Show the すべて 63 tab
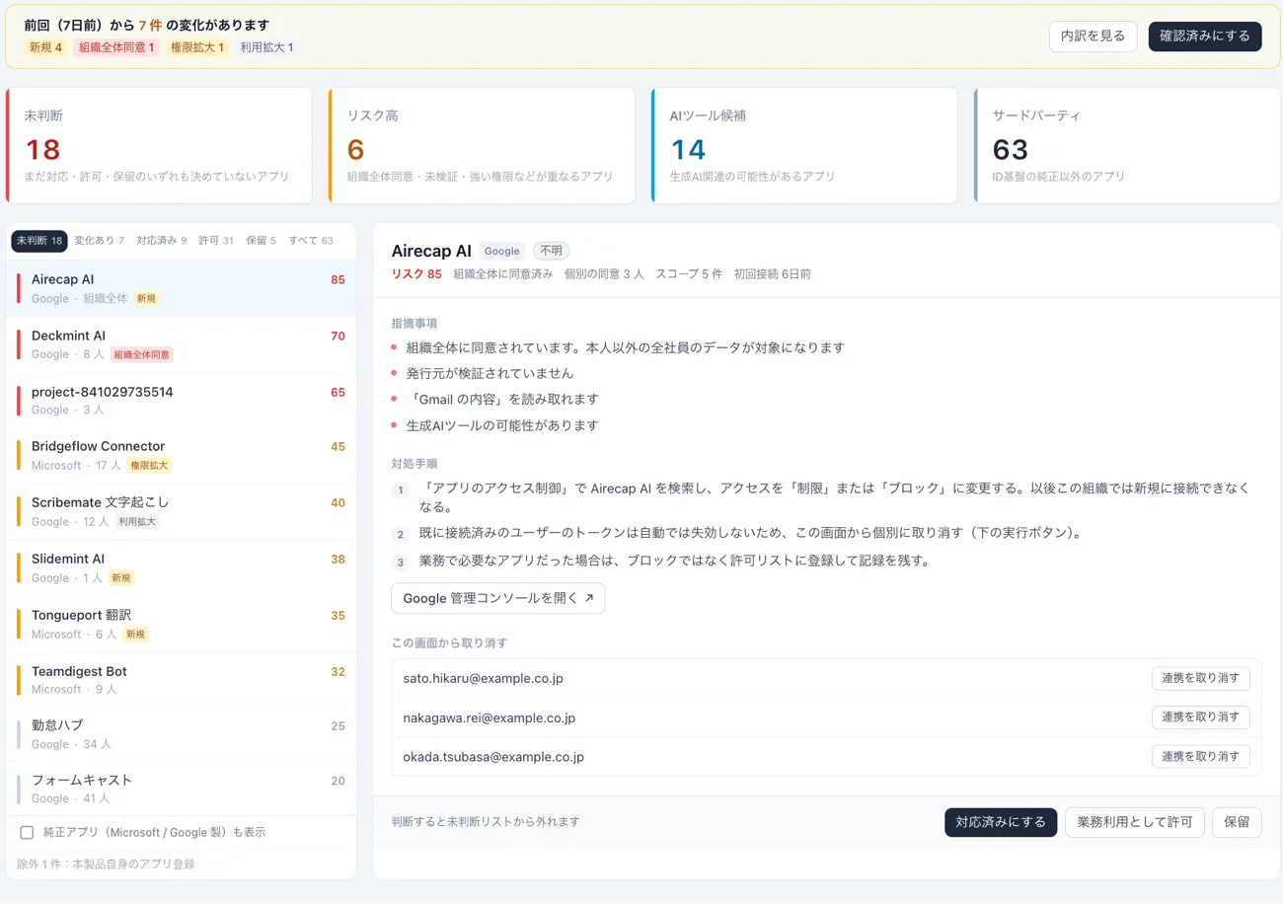1283x904 pixels. 311,241
